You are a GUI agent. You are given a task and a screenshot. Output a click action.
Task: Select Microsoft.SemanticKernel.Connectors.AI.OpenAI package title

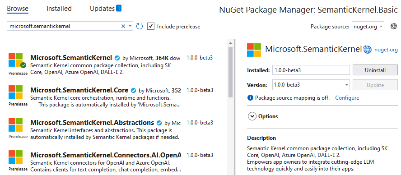(106, 155)
